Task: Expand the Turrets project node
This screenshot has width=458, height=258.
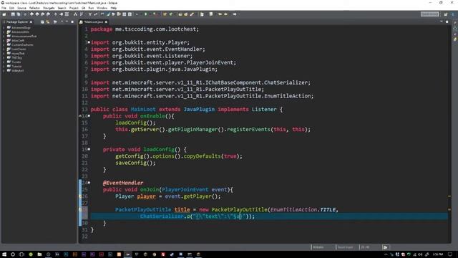Action: pos(4,62)
